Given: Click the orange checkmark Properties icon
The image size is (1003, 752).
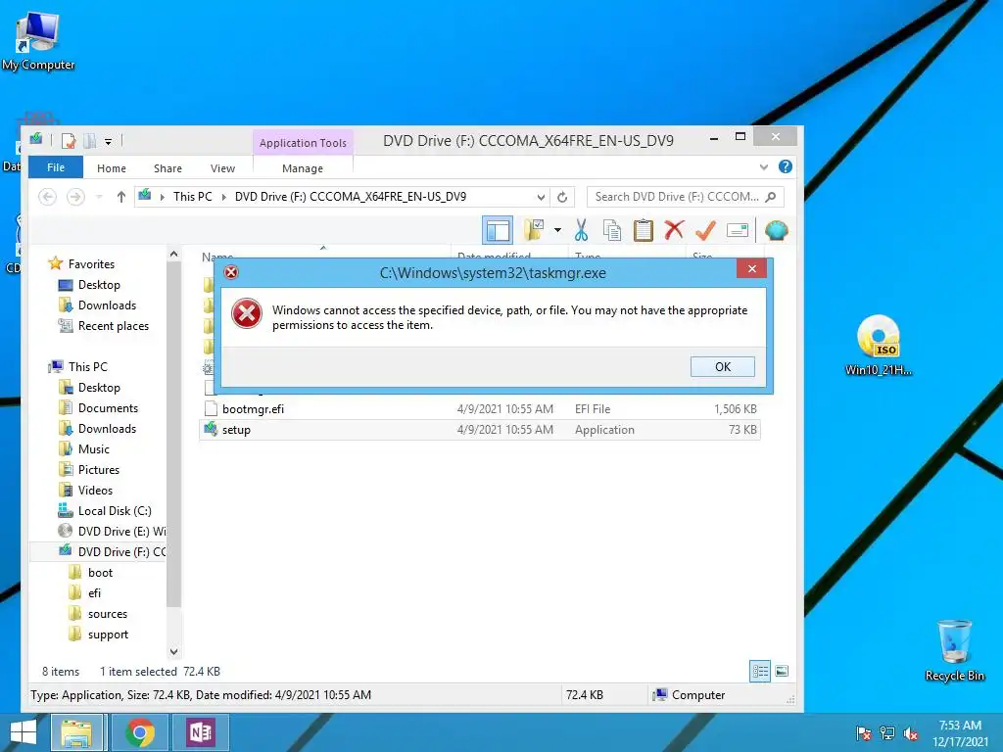Looking at the screenshot, I should tap(705, 230).
